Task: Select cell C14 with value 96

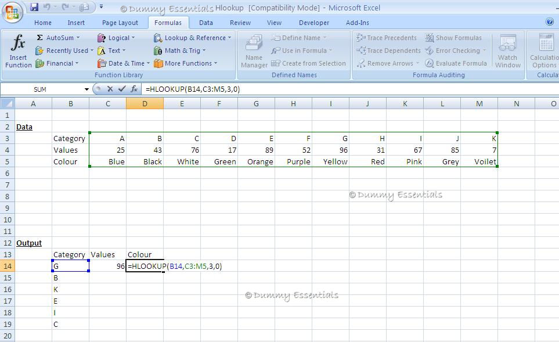Action: click(x=107, y=266)
